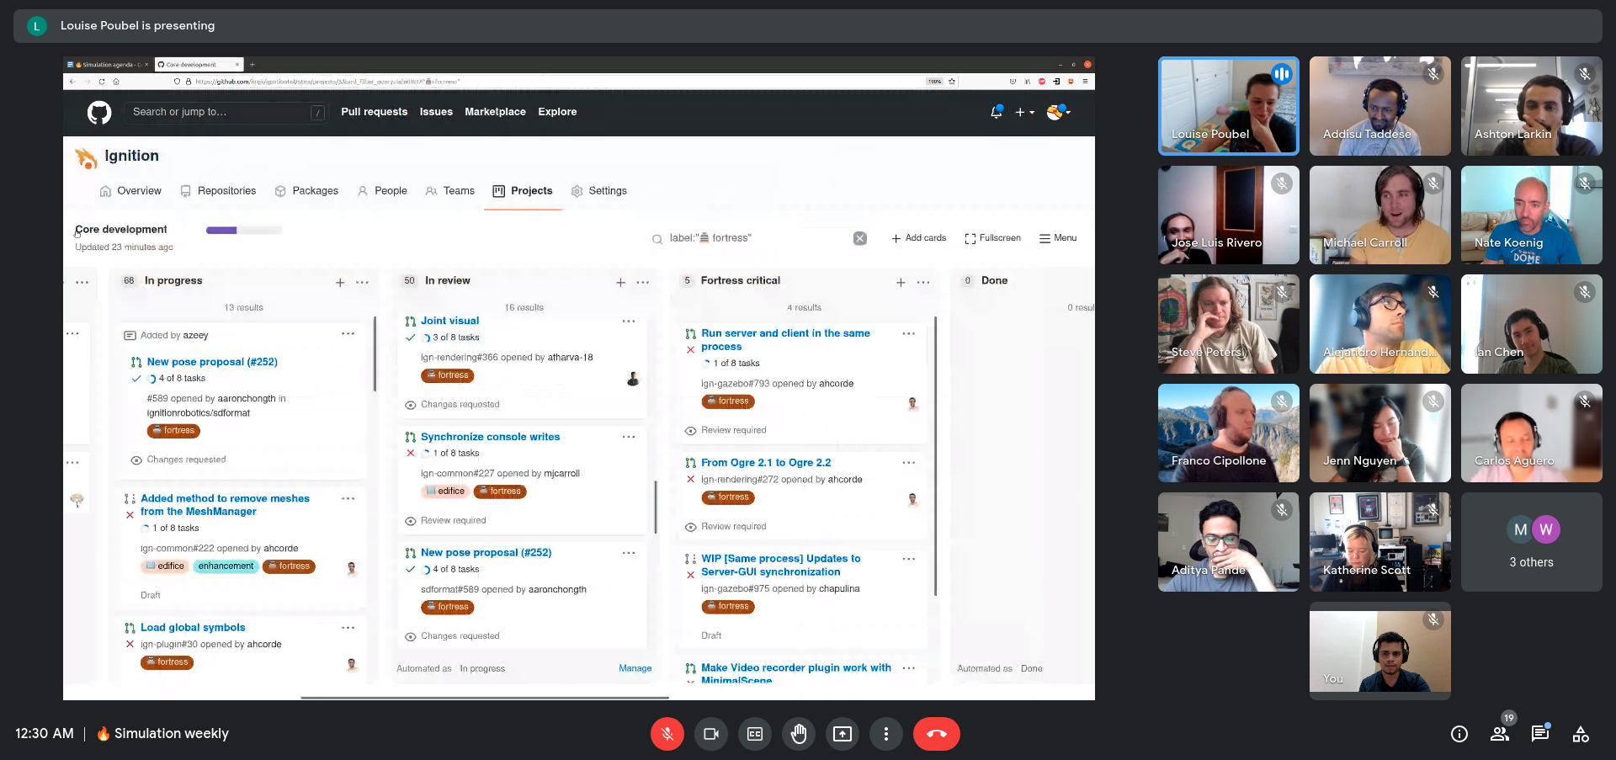This screenshot has width=1616, height=760.
Task: Click the GitHub search or jump to field
Action: [226, 112]
